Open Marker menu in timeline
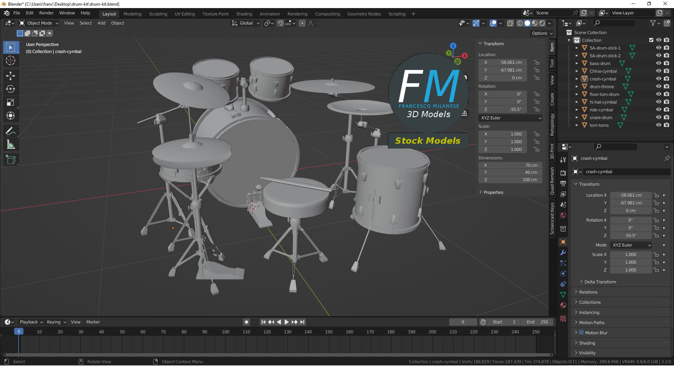This screenshot has width=674, height=366. click(x=93, y=322)
